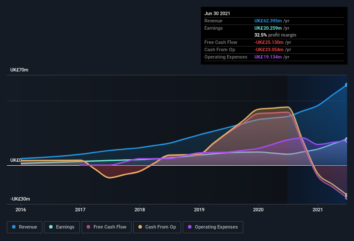Click the Revenue row label in tooltip
The image size is (354, 241).
pyautogui.click(x=213, y=21)
